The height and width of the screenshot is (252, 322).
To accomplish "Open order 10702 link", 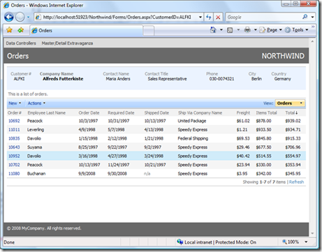I will 14,165.
